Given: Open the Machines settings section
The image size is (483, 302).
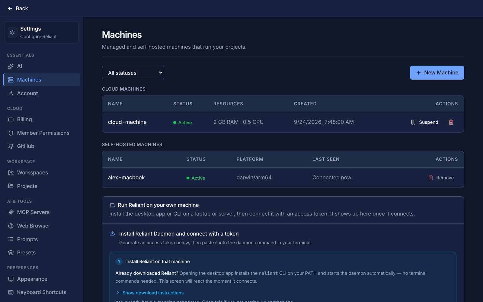Looking at the screenshot, I should coord(42,80).
